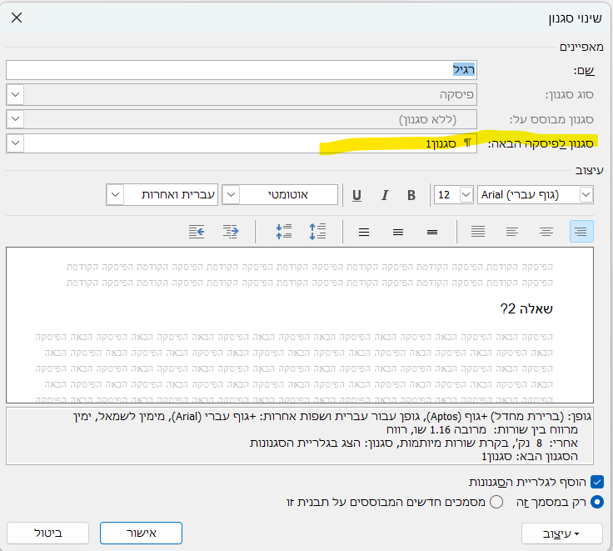Viewport: 613px width, 551px height.
Task: Open the Arial font name dropdown
Action: (x=586, y=194)
